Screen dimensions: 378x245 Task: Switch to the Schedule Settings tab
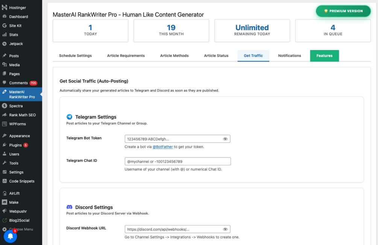pos(75,56)
